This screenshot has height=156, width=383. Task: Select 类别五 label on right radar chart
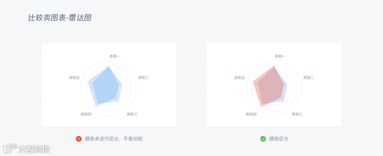click(240, 77)
